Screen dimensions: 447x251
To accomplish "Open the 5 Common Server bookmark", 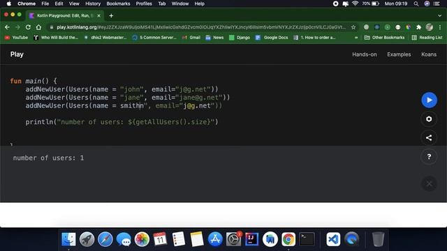I will click(x=154, y=38).
